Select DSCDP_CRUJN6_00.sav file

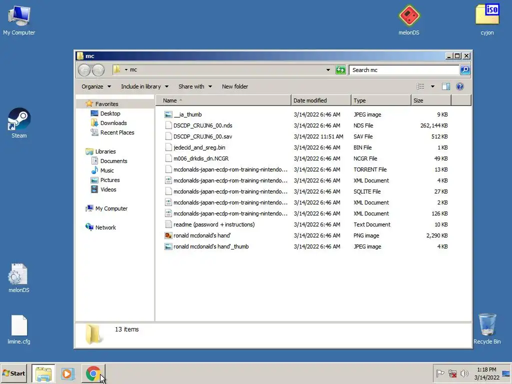pyautogui.click(x=306, y=136)
